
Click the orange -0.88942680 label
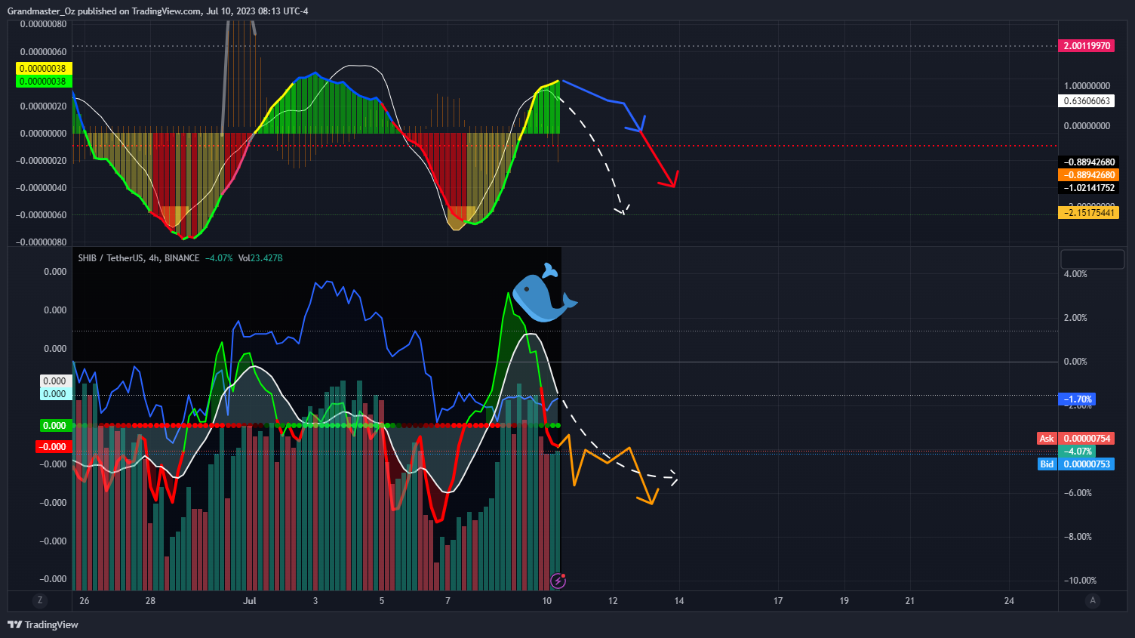pyautogui.click(x=1089, y=175)
